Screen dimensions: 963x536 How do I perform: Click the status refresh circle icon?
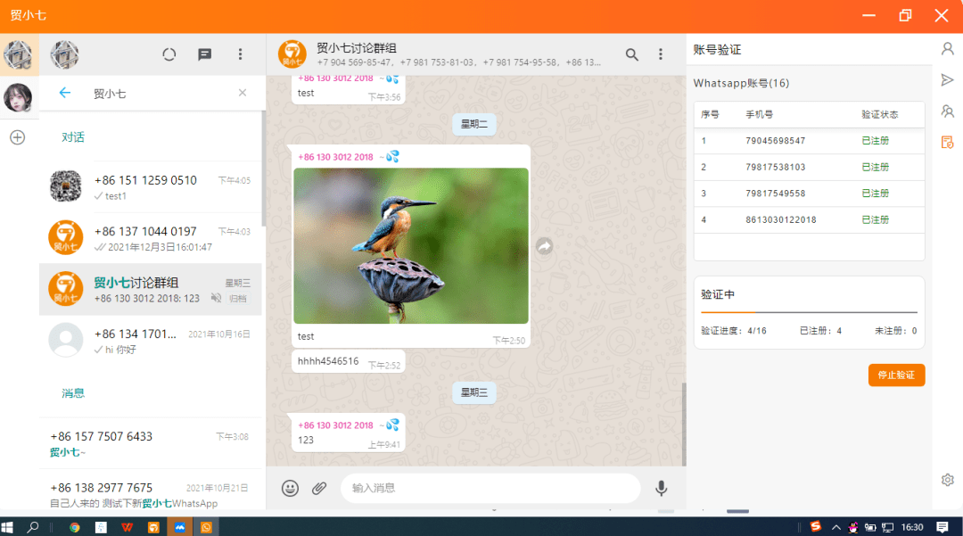[x=169, y=54]
